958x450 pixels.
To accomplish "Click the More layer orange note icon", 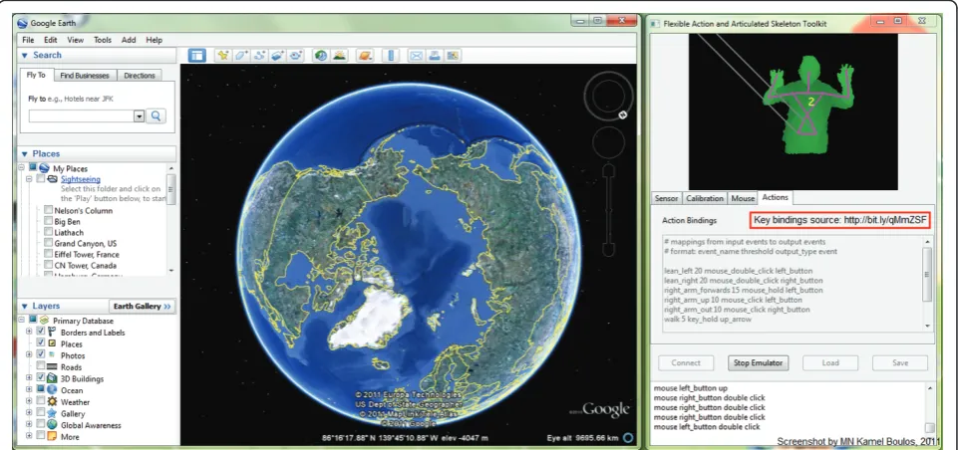I will 52,437.
